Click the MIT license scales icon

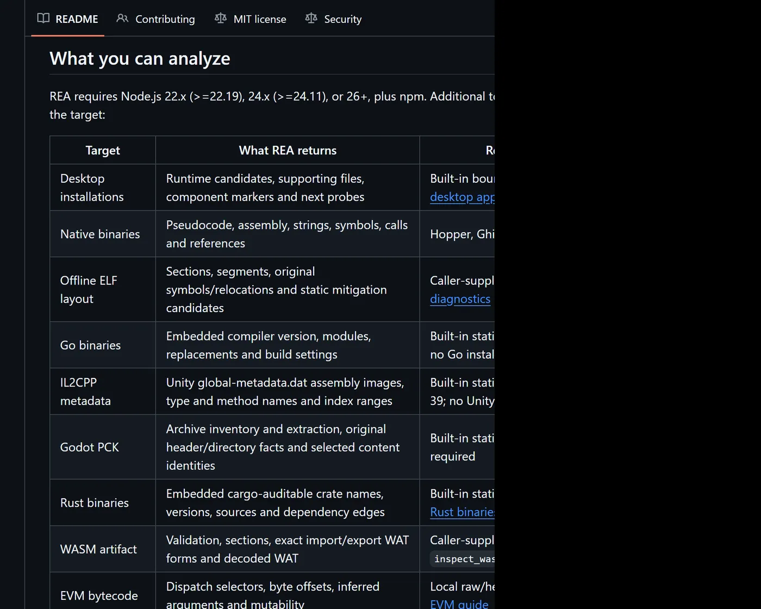pos(221,18)
